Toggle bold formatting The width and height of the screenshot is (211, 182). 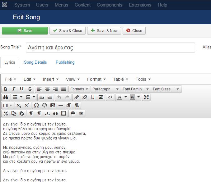coord(6,89)
